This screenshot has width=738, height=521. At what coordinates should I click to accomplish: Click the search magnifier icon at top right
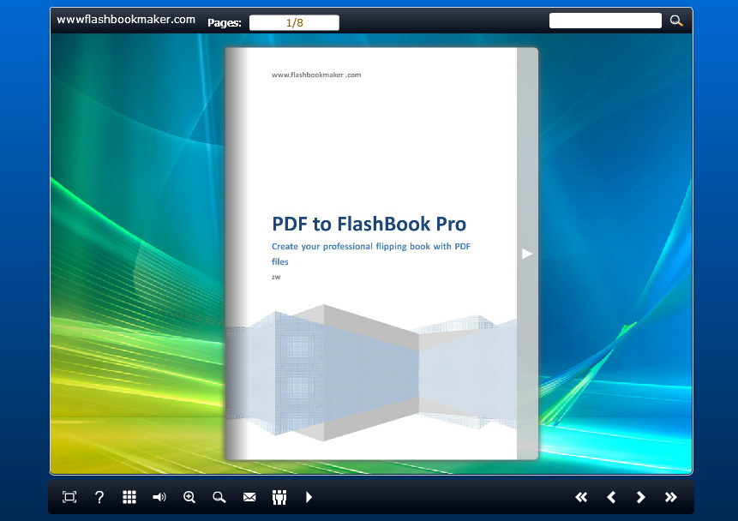coord(676,21)
